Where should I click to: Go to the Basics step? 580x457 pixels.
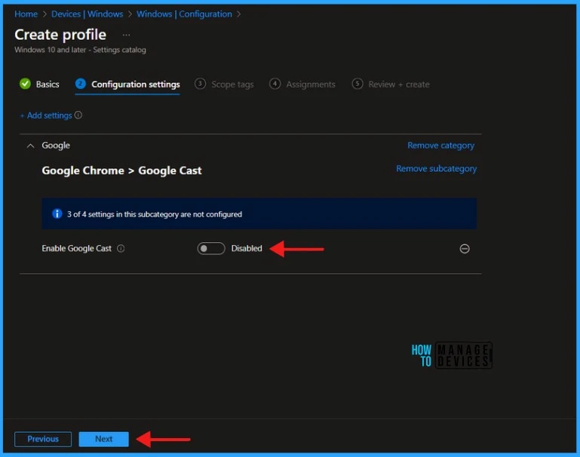point(39,84)
